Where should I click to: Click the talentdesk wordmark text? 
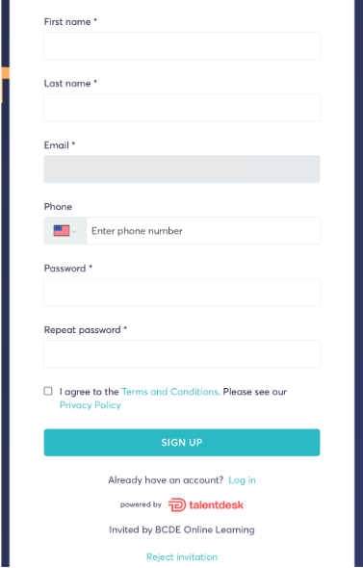[x=217, y=505]
